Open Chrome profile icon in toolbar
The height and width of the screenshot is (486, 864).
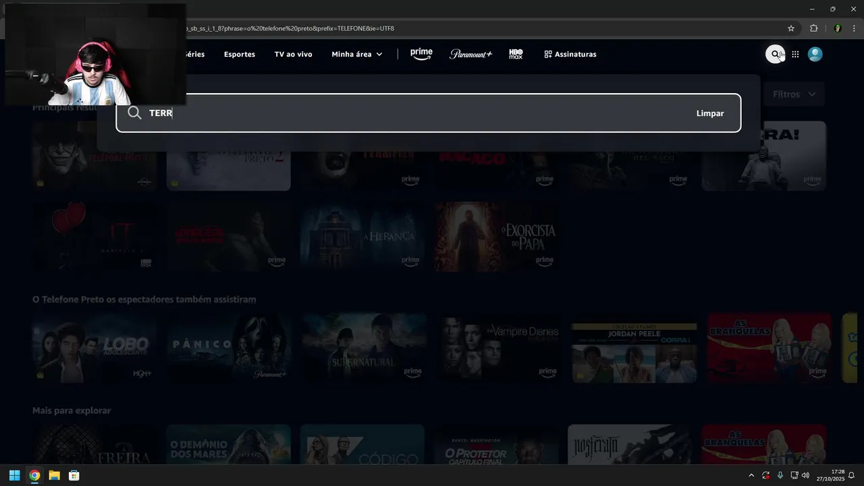click(x=838, y=28)
